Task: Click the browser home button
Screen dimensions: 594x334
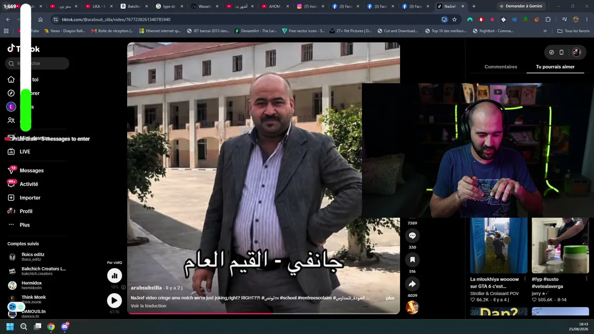Action: point(40,19)
